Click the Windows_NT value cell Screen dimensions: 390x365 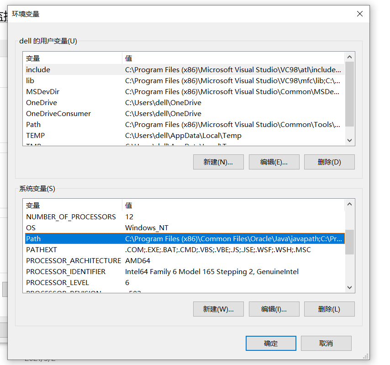click(x=147, y=227)
